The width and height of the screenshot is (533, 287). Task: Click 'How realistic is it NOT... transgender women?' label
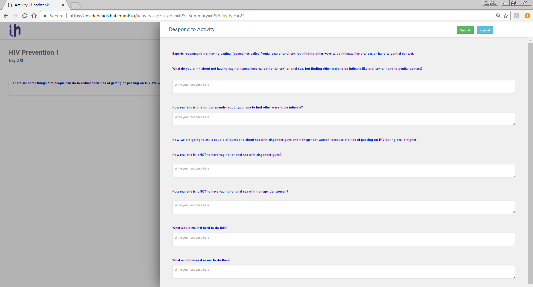point(230,192)
